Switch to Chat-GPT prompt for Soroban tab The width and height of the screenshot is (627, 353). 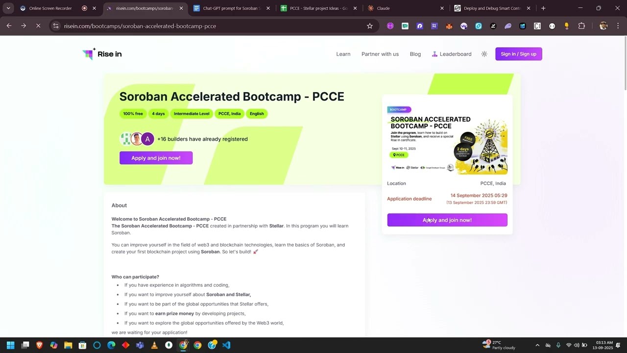(x=231, y=8)
